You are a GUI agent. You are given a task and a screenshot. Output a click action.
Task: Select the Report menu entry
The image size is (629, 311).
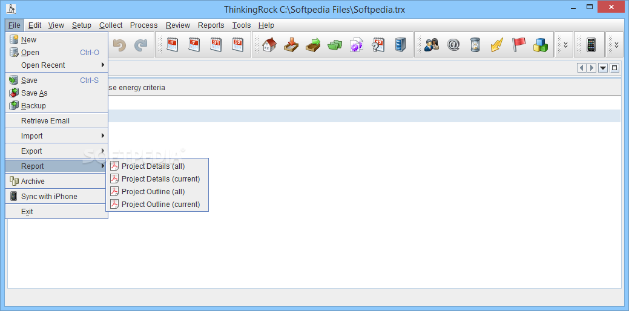56,166
